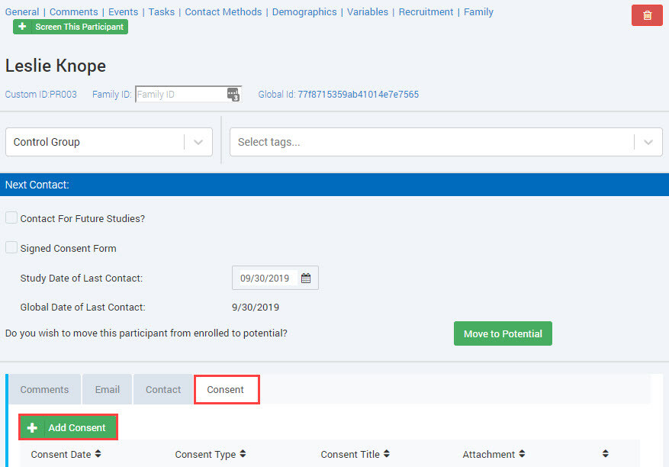Click the Family ID lookup icon

233,95
